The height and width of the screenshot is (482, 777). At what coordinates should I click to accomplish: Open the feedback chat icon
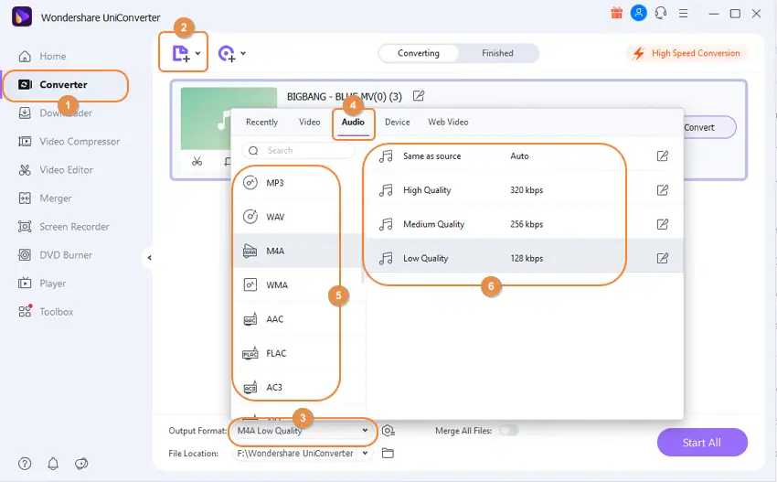(81, 464)
